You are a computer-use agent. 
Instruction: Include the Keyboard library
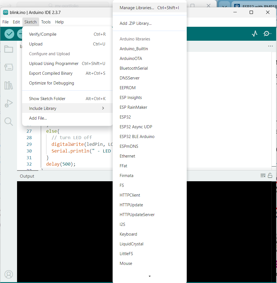click(x=150, y=234)
